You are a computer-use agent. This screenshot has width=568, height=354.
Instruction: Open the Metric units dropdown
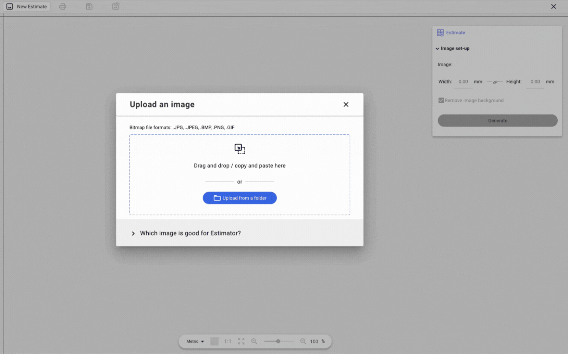(195, 341)
